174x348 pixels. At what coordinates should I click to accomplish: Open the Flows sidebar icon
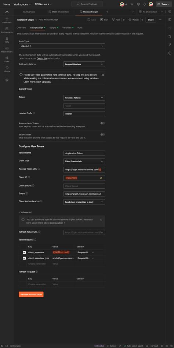[x=7, y=59]
